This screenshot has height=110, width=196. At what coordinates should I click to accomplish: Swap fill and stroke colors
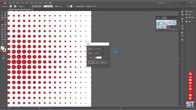click(6, 47)
